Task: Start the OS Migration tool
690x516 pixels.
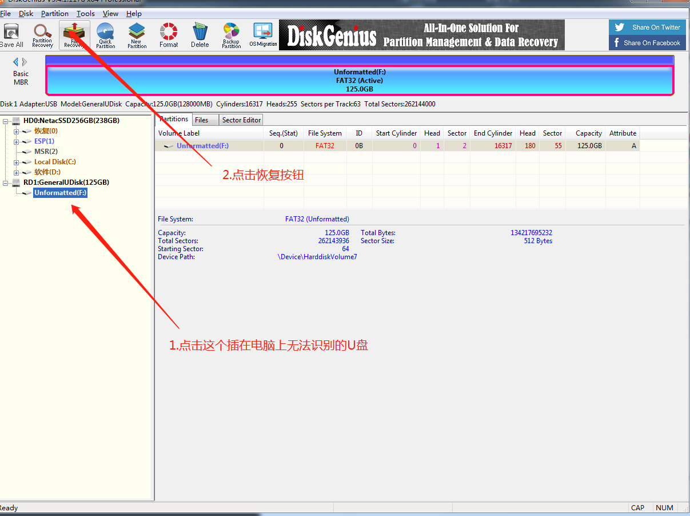Action: [x=263, y=35]
